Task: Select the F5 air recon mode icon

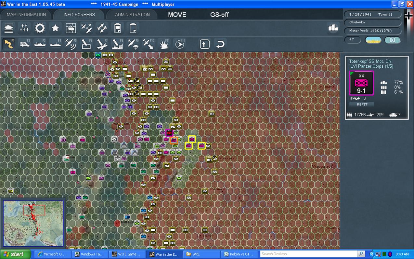Action: click(71, 44)
